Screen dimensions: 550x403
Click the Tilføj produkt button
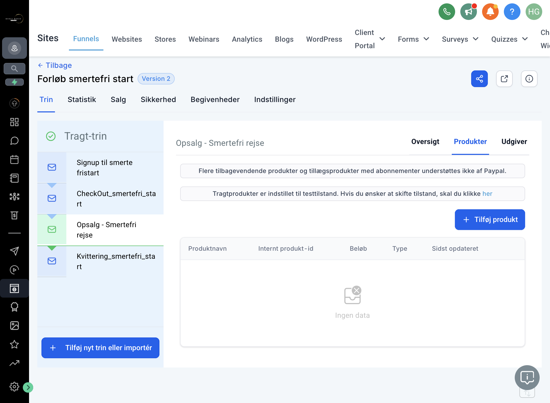tap(490, 219)
